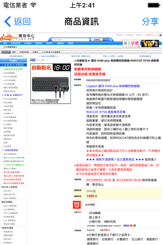
Task: Select 3C數位家電 in navigation bar
Action: coord(16,43)
